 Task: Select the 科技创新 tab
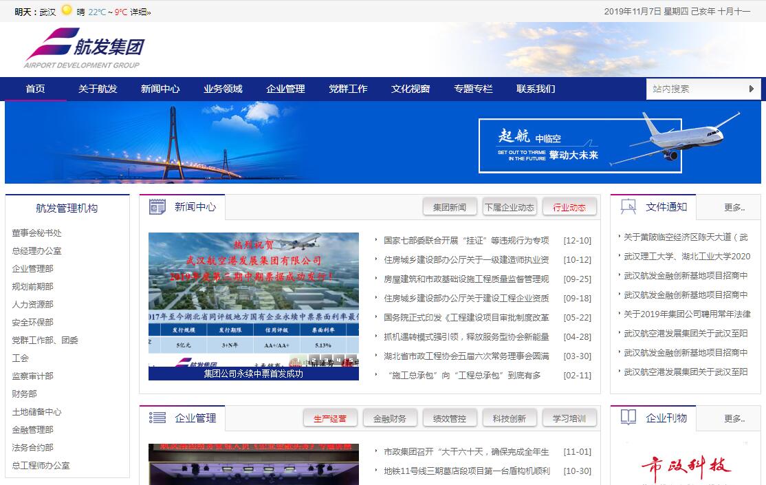point(510,418)
